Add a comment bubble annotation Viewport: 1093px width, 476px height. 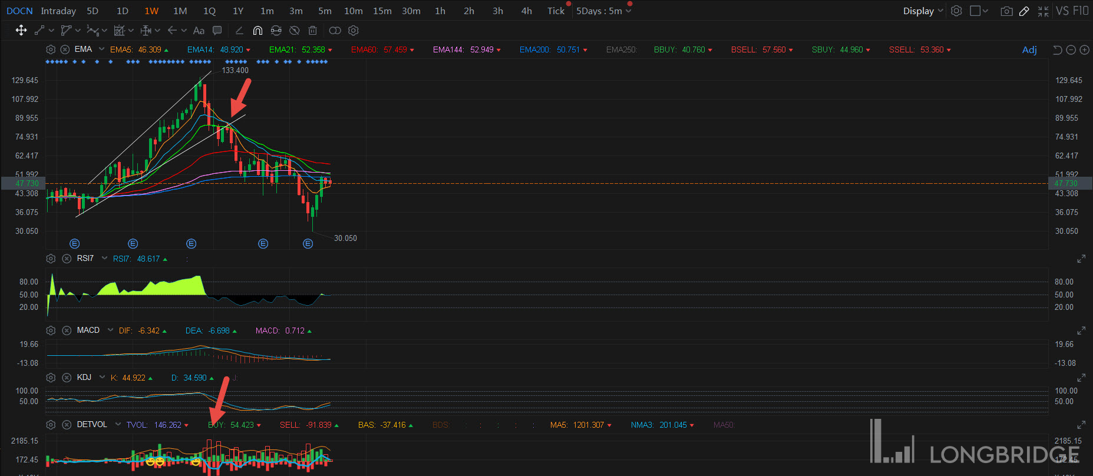(x=217, y=31)
